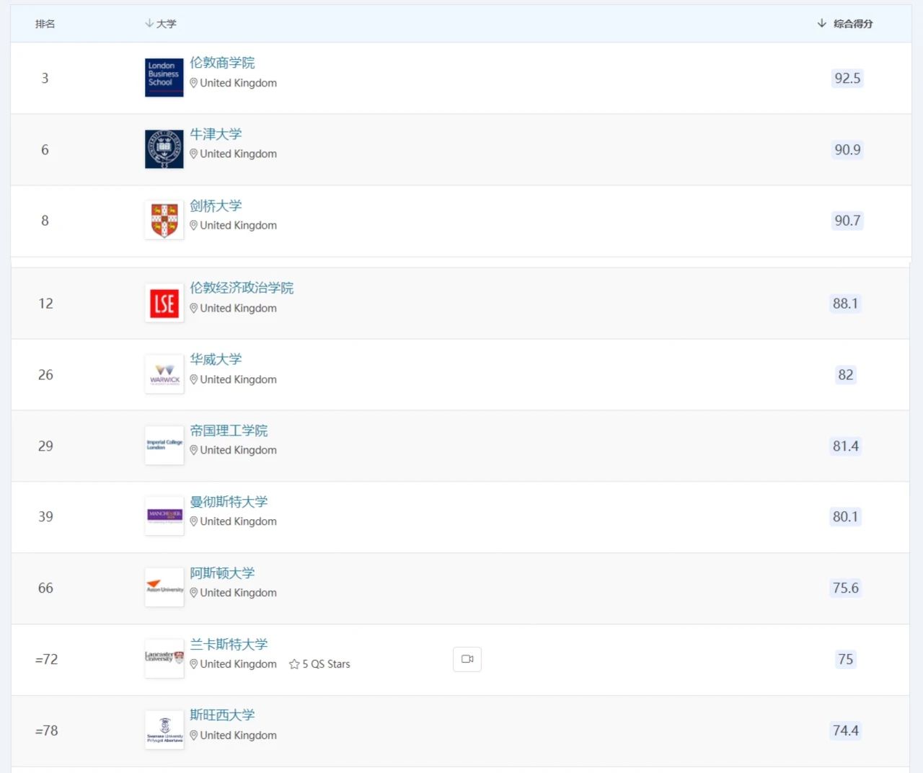The height and width of the screenshot is (773, 923).
Task: Select the score value 74.4
Action: point(846,730)
